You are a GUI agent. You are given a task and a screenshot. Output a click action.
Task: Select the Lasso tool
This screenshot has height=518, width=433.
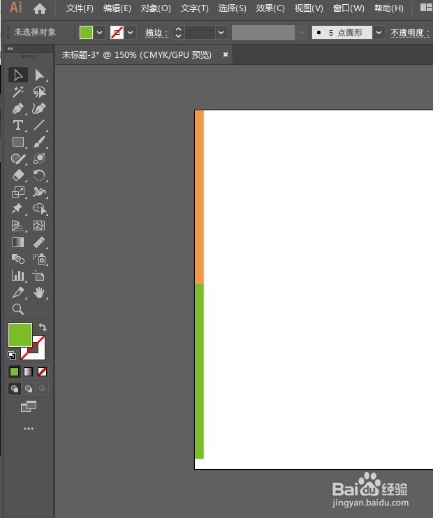[x=39, y=92]
